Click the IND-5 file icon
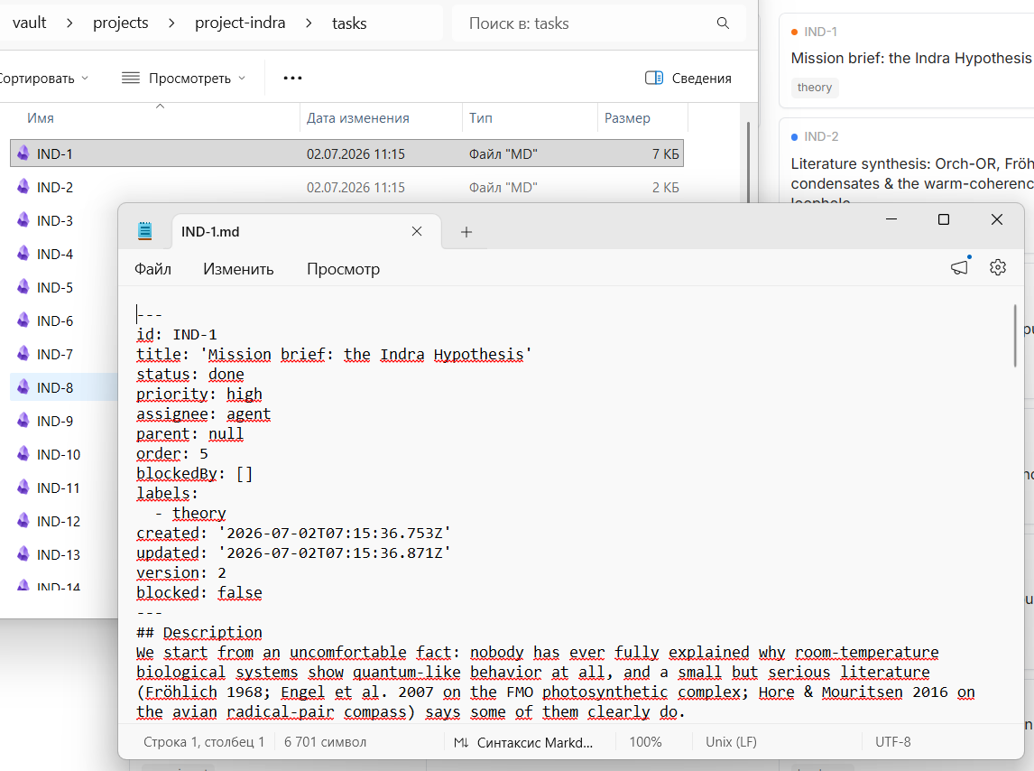This screenshot has width=1034, height=771. tap(23, 287)
